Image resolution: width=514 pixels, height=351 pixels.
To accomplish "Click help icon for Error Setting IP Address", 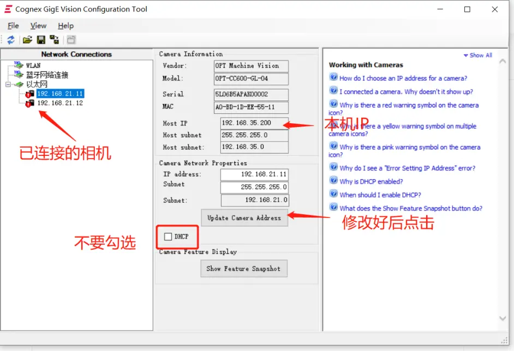I will tap(333, 167).
